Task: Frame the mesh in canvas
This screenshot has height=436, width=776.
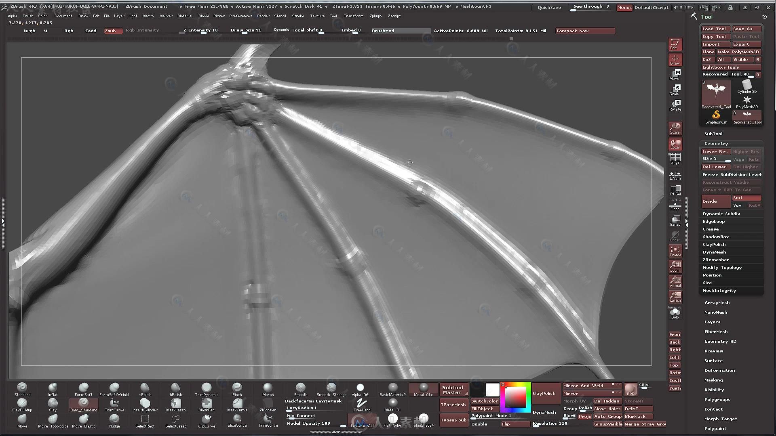Action: click(675, 251)
